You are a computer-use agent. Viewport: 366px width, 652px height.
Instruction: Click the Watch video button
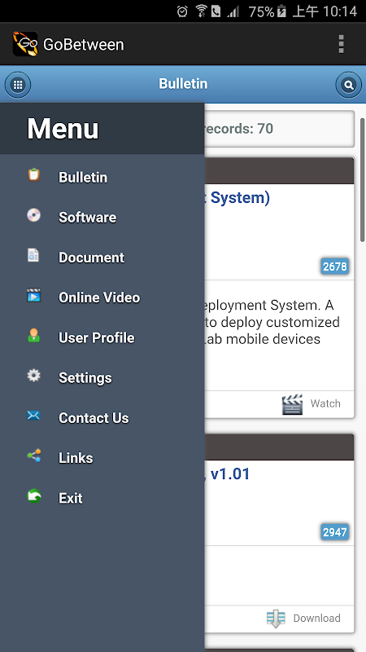(x=312, y=403)
